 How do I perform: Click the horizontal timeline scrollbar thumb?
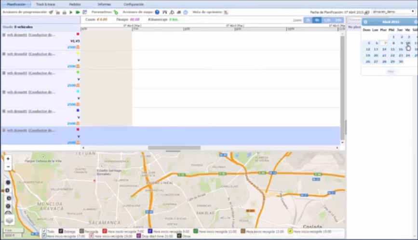(x=174, y=148)
